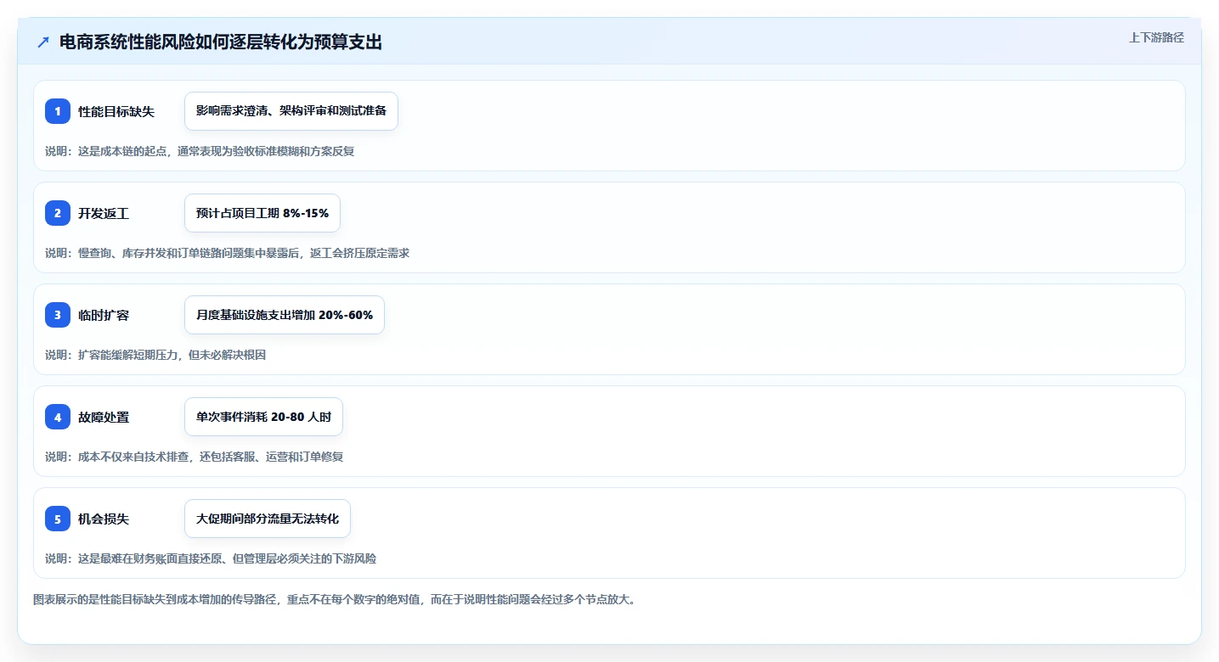
Task: Click the footer caption starting 图表展示的是
Action: (x=335, y=599)
